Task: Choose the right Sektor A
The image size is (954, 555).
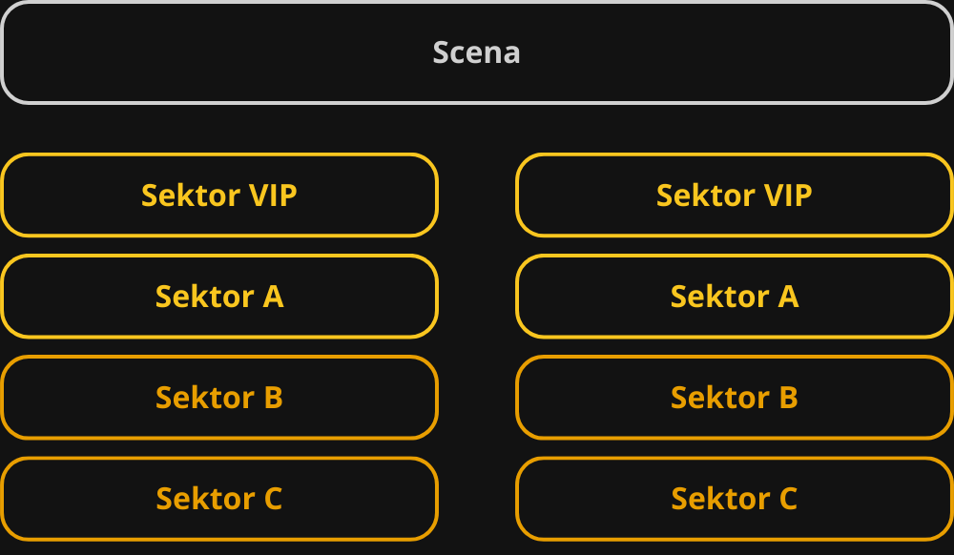Action: pyautogui.click(x=735, y=297)
